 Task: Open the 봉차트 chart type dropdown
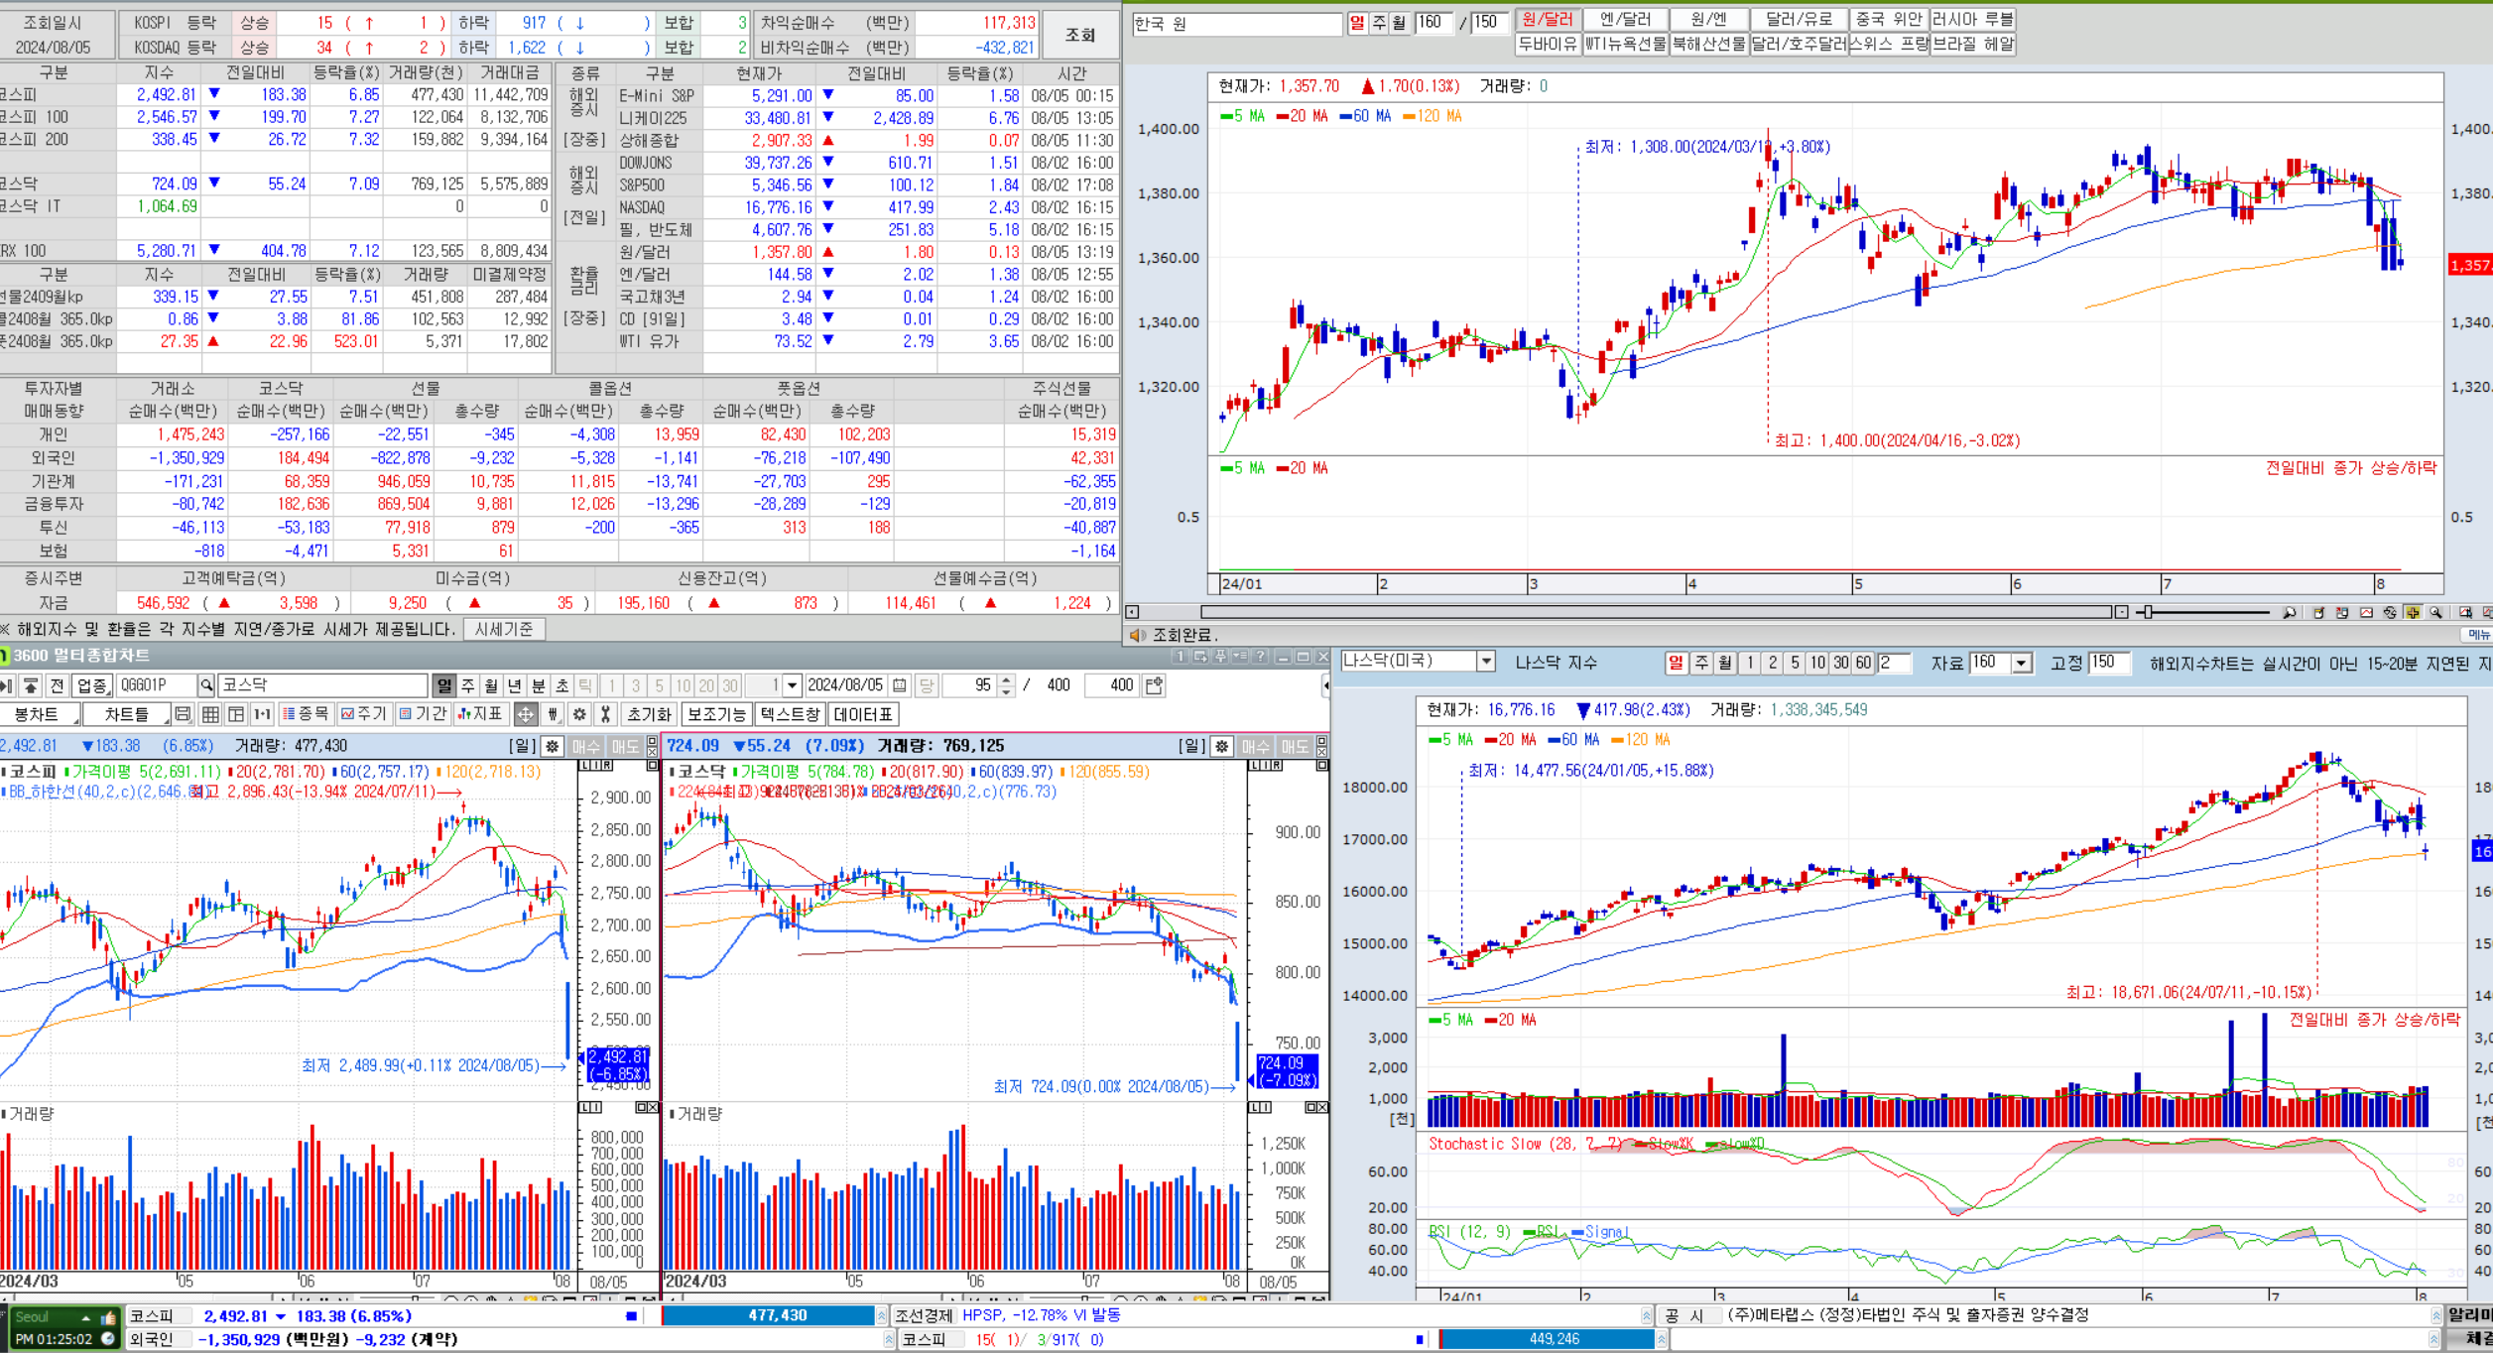pyautogui.click(x=38, y=714)
